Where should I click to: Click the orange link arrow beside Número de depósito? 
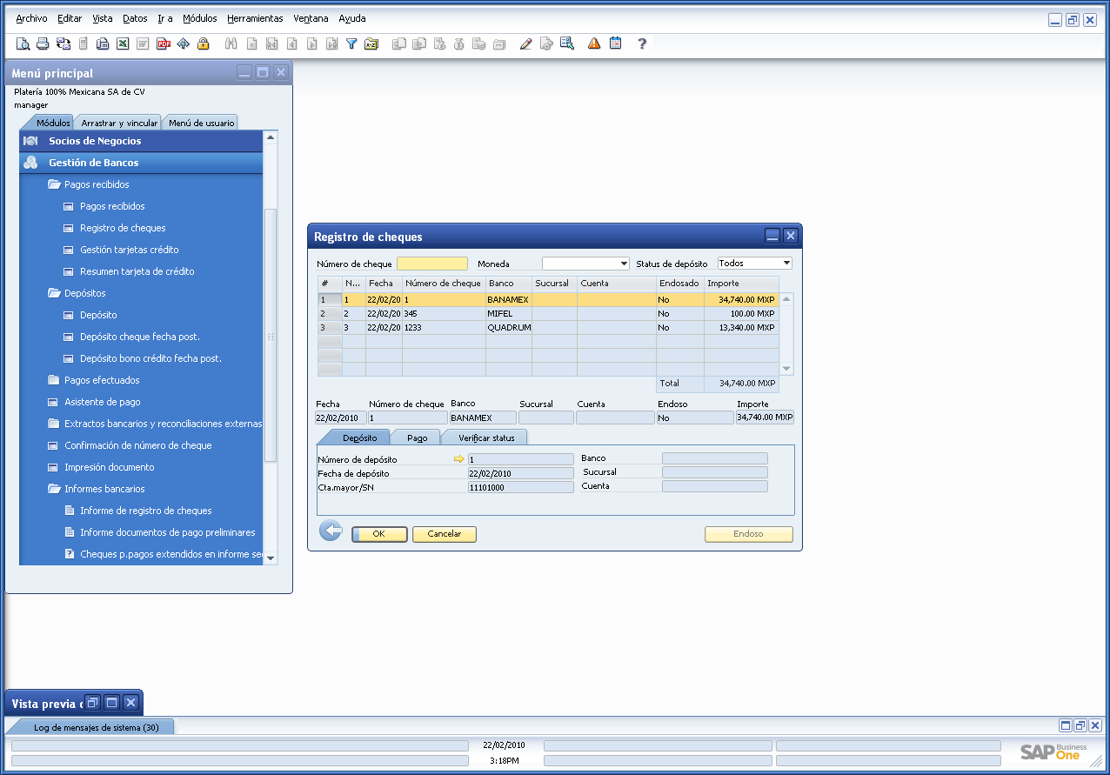pyautogui.click(x=457, y=458)
